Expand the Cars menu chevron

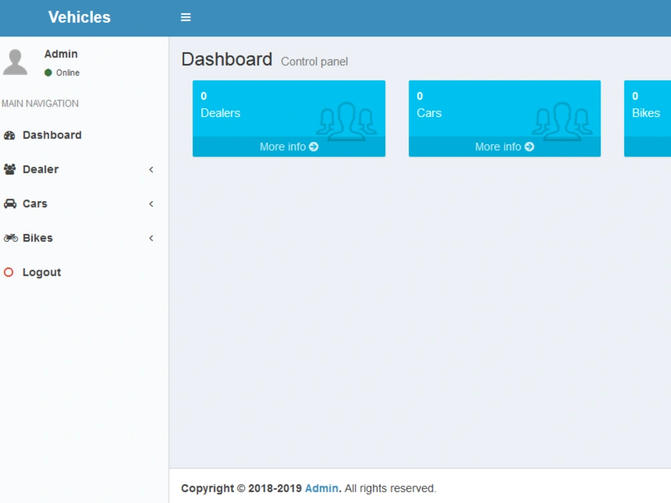click(x=151, y=204)
